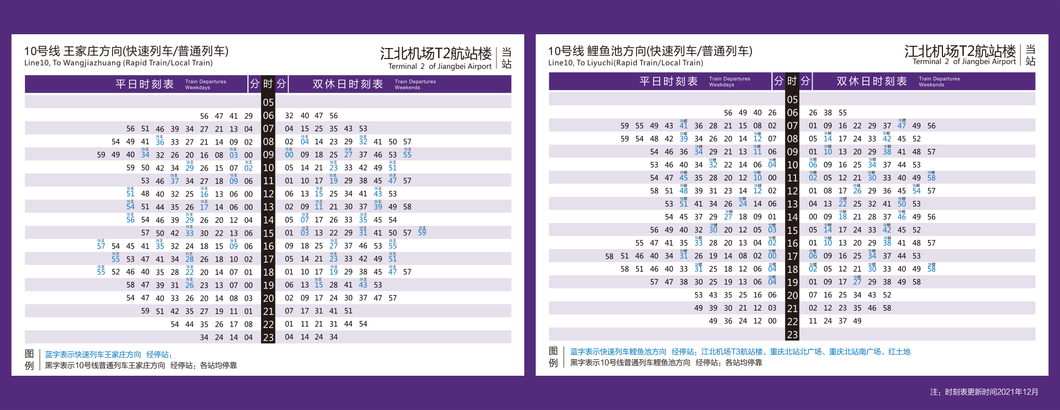Image resolution: width=1060 pixels, height=410 pixels.
Task: Click 'Train Departures Weekends' in the Wangjiazhuang timetable
Action: [415, 84]
